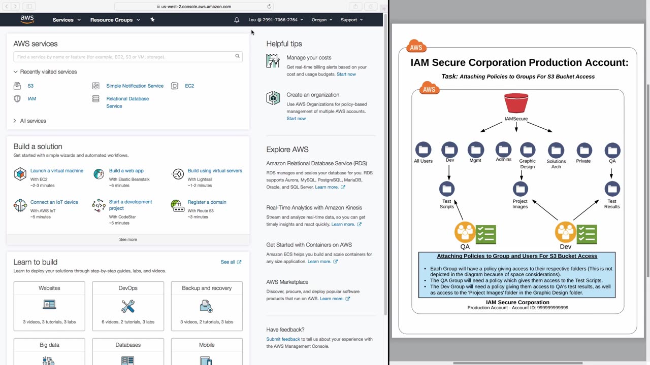Image resolution: width=650 pixels, height=365 pixels.
Task: Click the pin shortcuts icon
Action: point(152,20)
